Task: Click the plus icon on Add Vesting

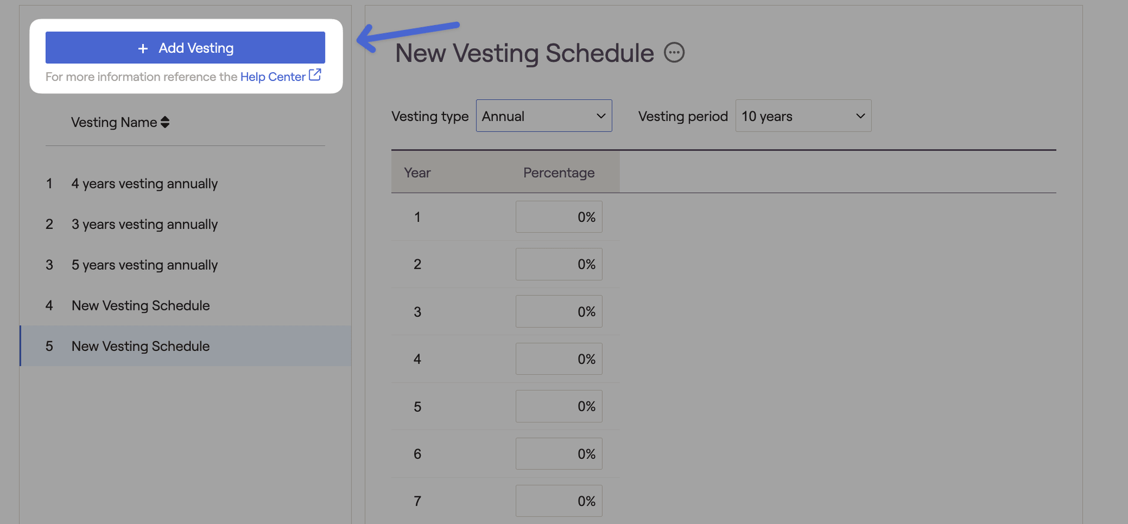Action: click(143, 49)
